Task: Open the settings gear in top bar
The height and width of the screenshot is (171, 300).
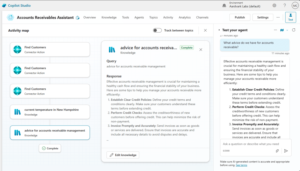Action: coord(274,6)
